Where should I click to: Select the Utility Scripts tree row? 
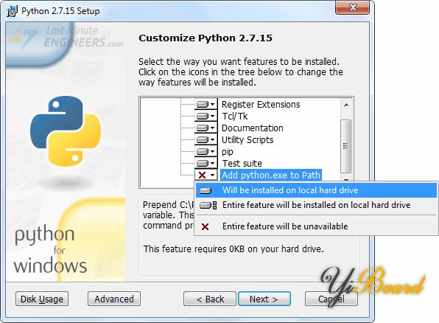click(x=247, y=139)
